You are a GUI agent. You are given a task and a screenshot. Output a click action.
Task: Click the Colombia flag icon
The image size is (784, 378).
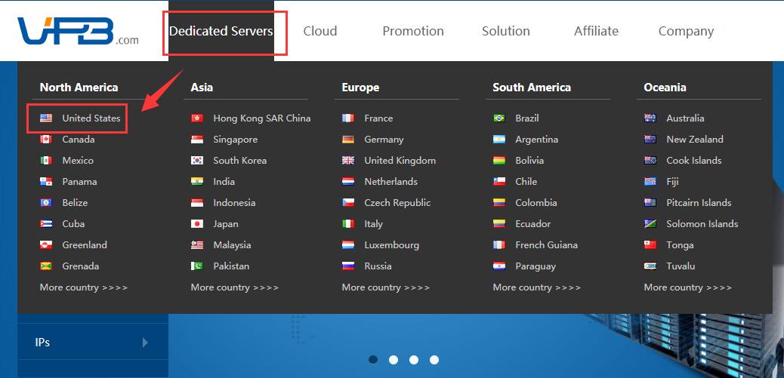pos(499,203)
